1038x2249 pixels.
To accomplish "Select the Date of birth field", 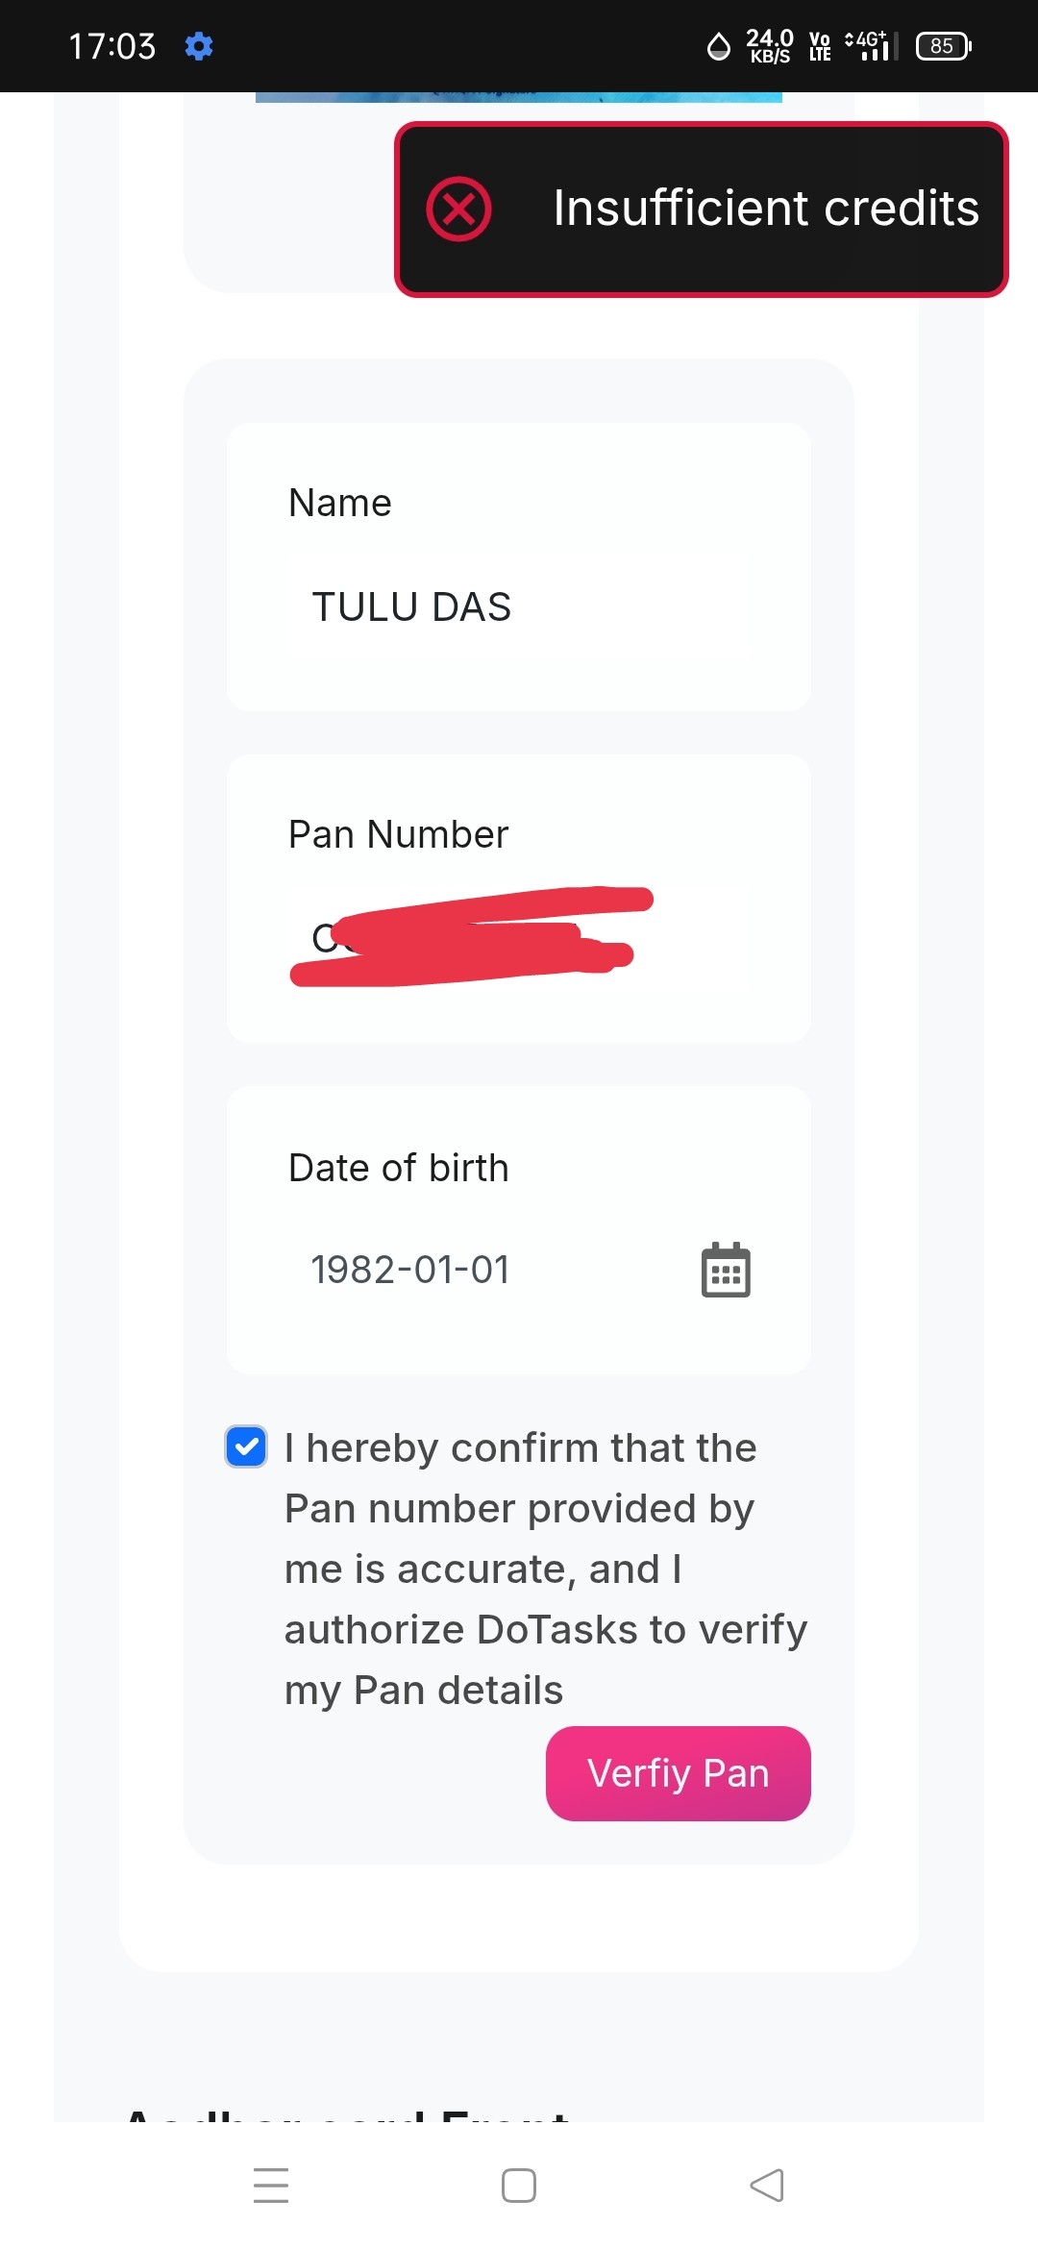I will point(481,1270).
